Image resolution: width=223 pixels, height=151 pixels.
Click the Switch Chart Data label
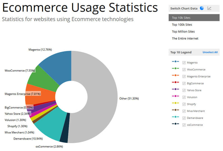(x=184, y=8)
